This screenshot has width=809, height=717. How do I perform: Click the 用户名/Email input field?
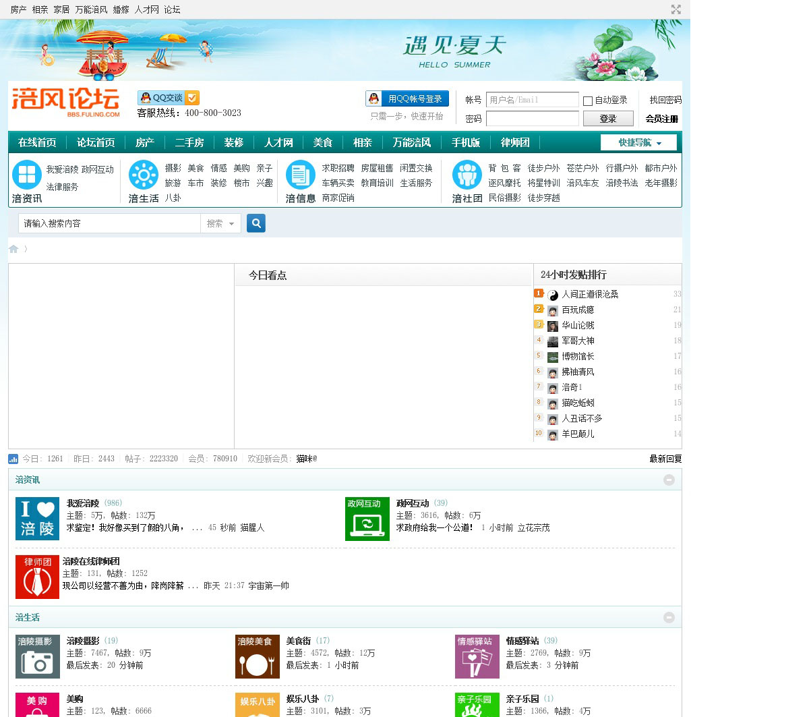(x=532, y=100)
